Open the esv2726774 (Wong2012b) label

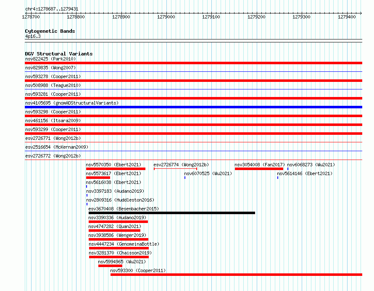tap(181, 165)
